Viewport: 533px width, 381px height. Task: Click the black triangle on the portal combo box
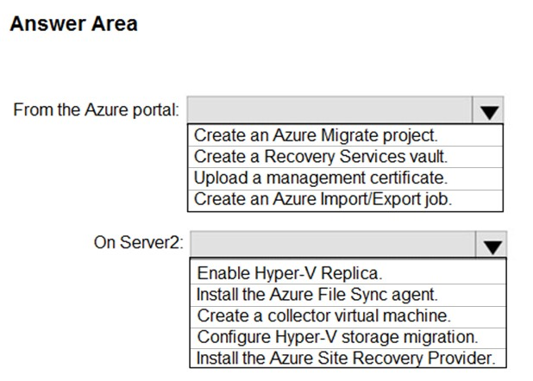pyautogui.click(x=489, y=113)
